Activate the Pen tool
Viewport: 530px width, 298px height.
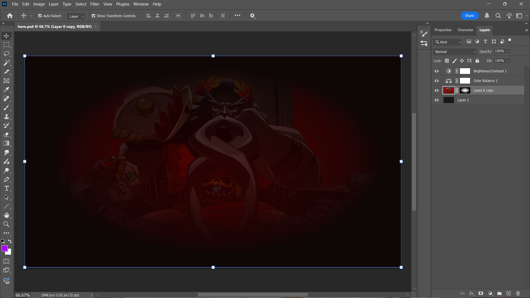click(x=6, y=179)
